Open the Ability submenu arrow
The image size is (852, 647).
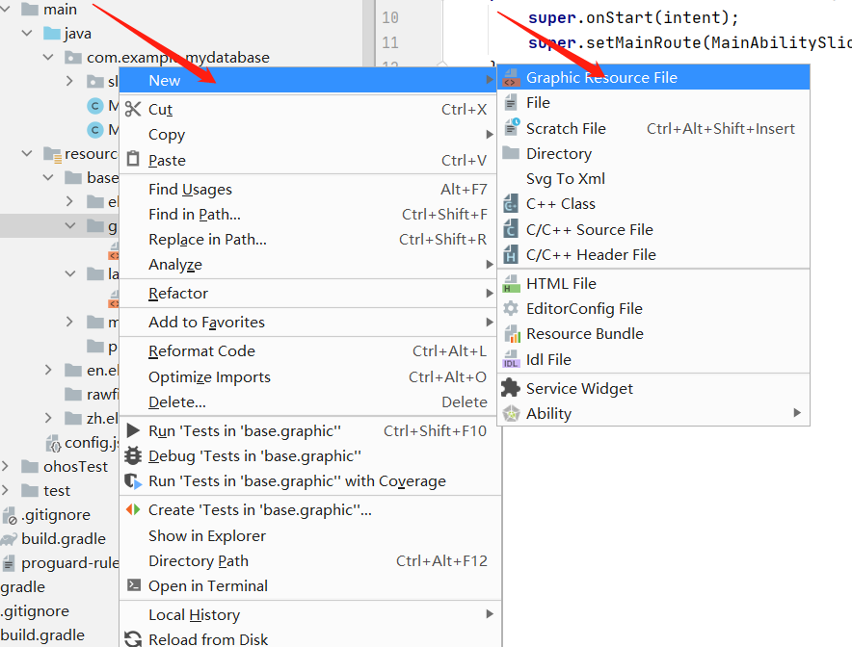797,413
